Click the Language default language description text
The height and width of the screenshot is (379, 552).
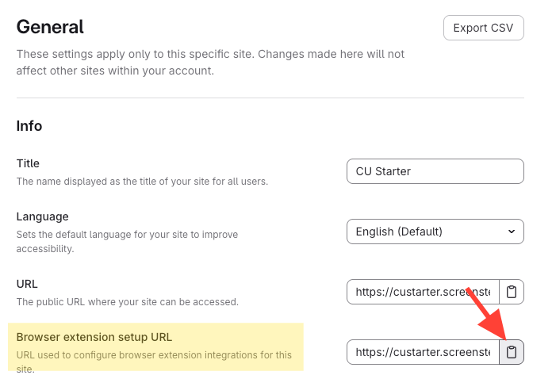[127, 241]
